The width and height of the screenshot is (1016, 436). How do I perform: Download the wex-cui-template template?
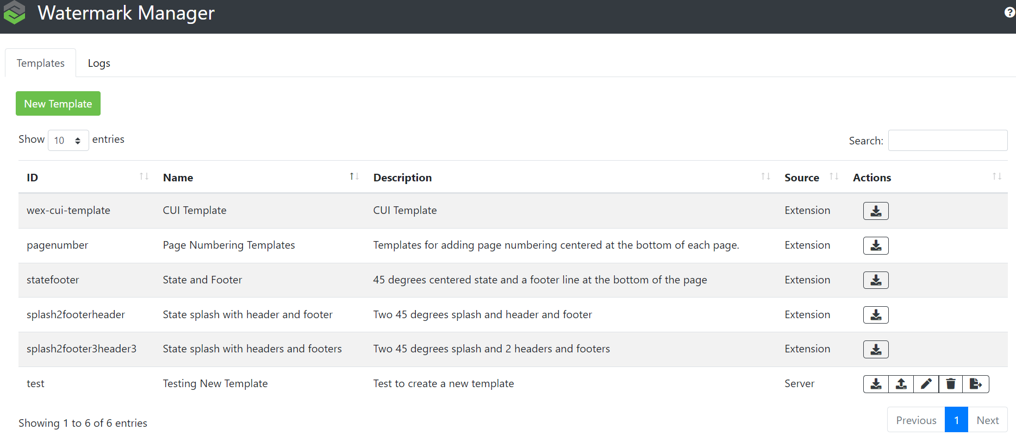876,211
